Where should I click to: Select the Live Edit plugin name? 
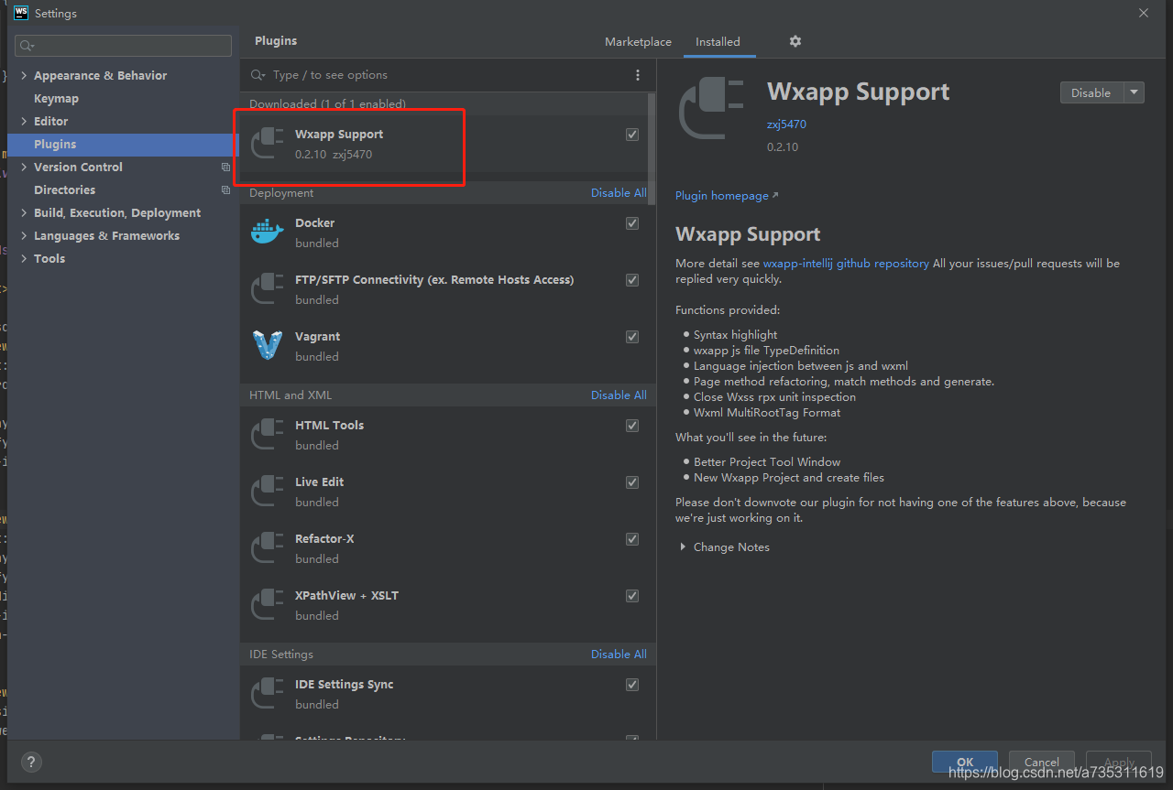tap(319, 482)
